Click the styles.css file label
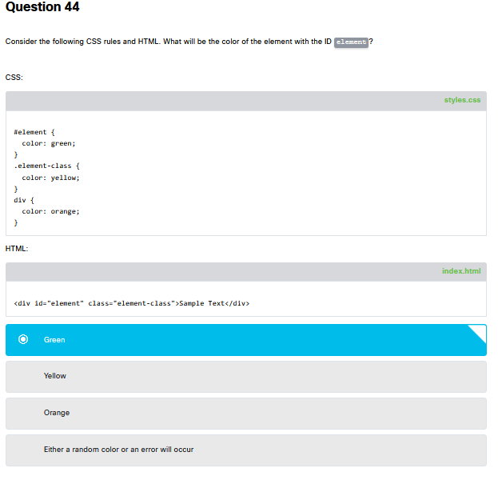The width and height of the screenshot is (498, 492). coord(462,100)
